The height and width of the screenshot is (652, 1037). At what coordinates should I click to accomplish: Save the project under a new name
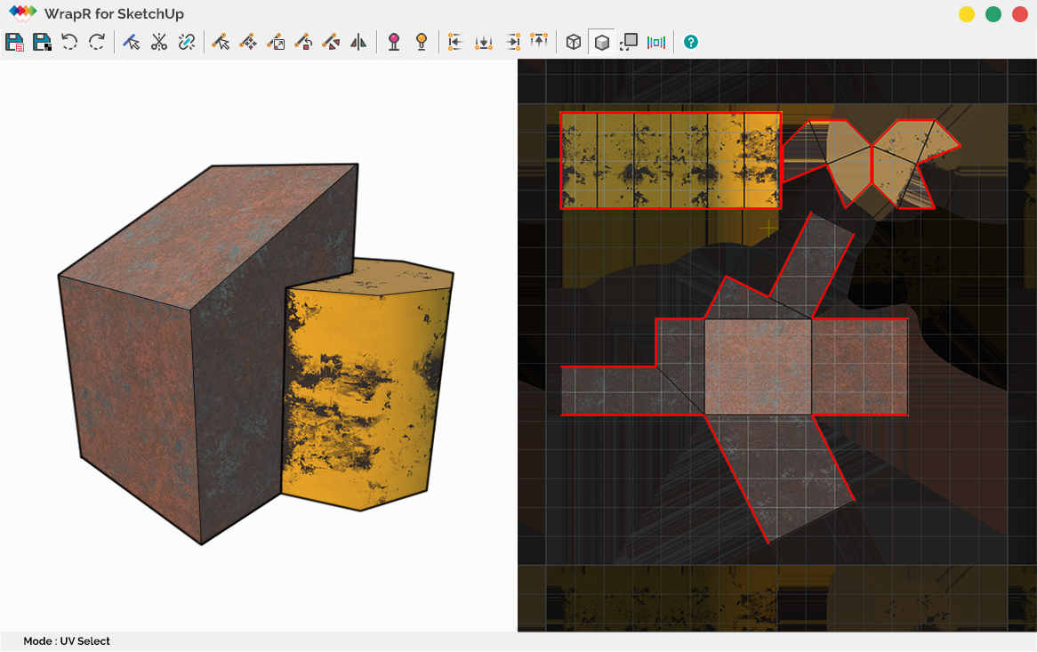(42, 41)
